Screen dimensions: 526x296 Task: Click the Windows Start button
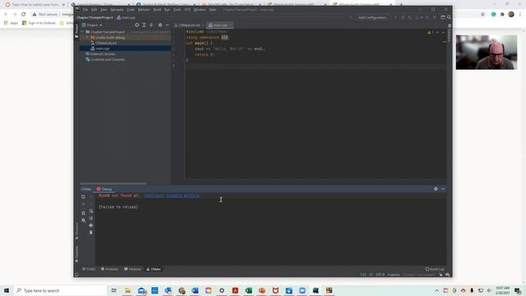point(7,290)
